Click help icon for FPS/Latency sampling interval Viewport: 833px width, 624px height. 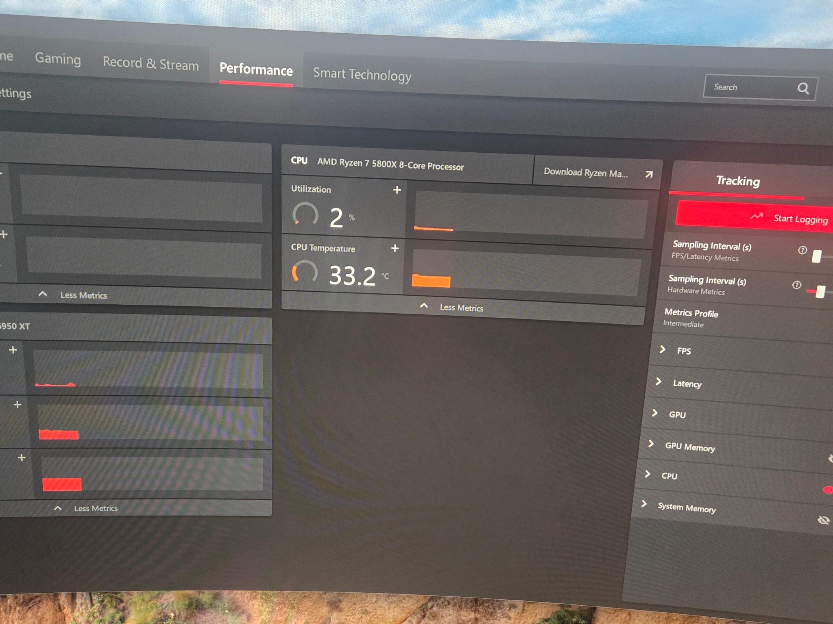pyautogui.click(x=802, y=250)
